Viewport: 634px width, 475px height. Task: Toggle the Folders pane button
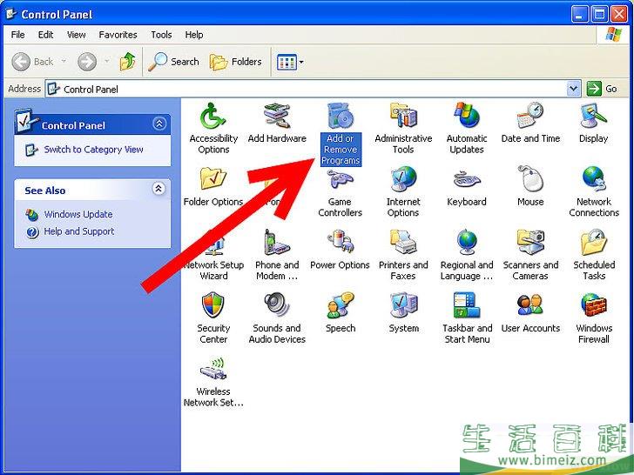[x=236, y=62]
